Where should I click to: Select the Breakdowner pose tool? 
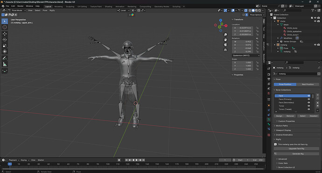tap(5, 71)
